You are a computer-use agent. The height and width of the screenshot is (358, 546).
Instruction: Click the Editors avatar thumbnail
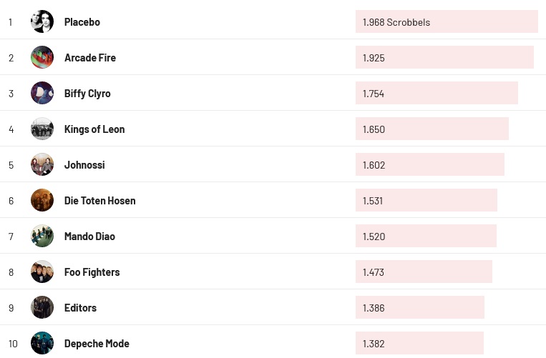point(42,307)
